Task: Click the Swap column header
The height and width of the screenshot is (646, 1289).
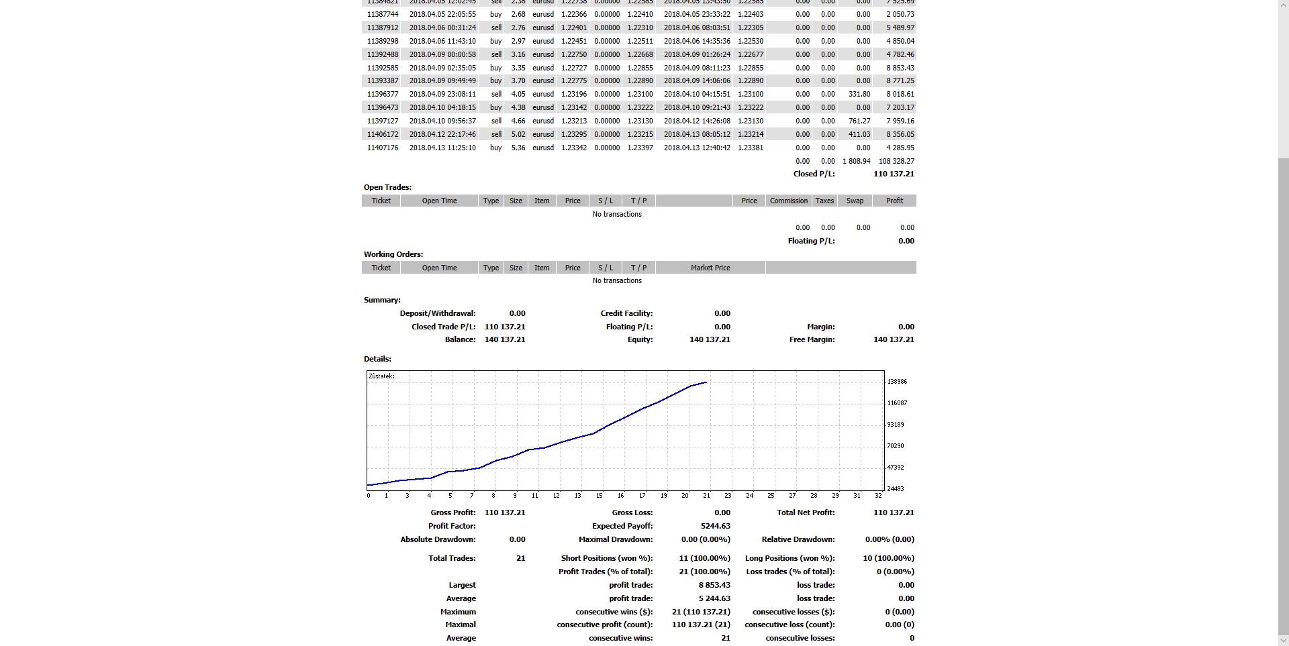Action: [855, 201]
